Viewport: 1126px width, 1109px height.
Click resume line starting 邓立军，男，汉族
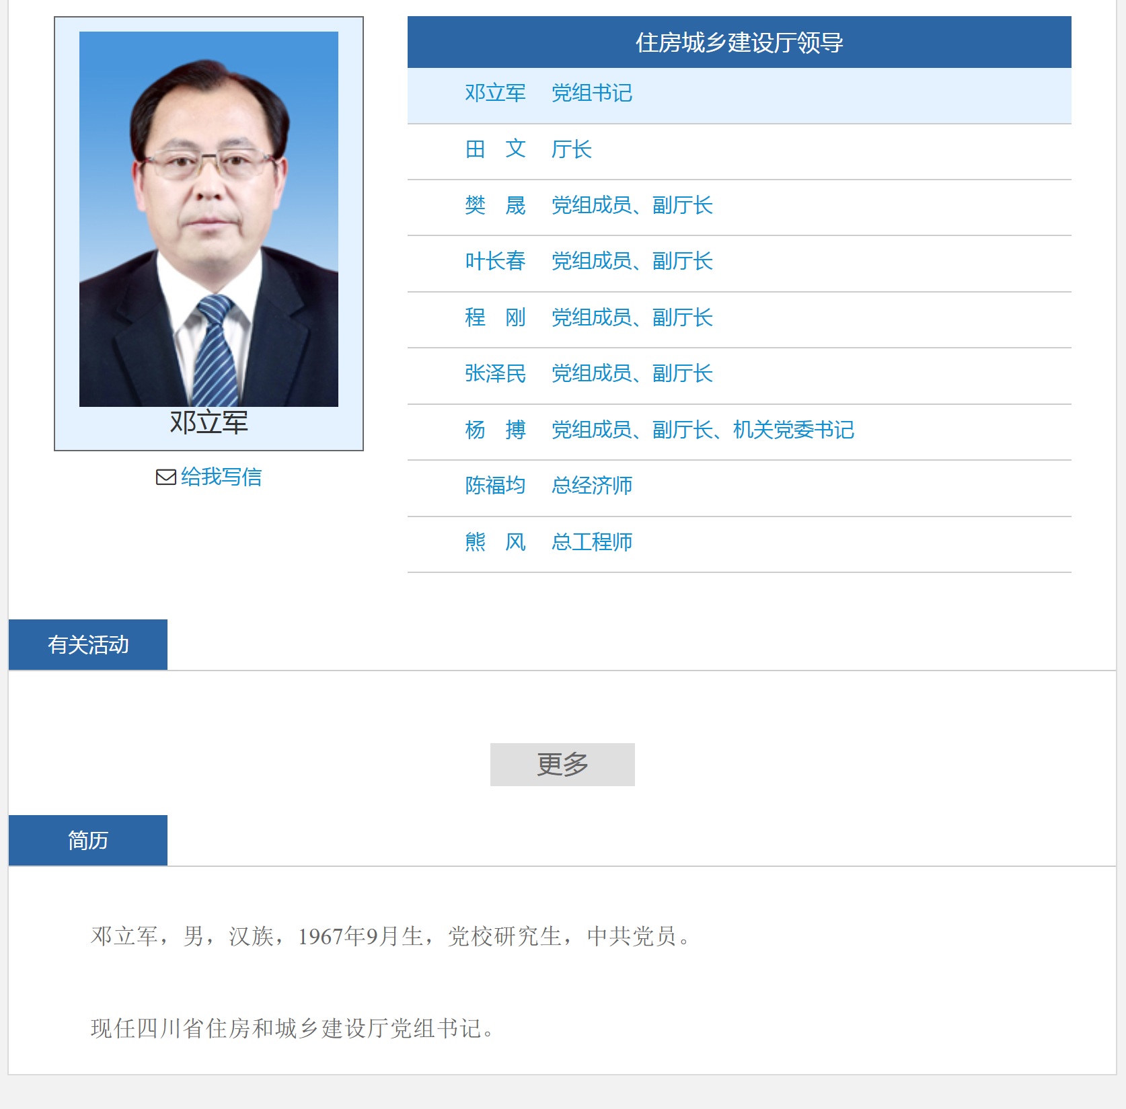coord(390,936)
